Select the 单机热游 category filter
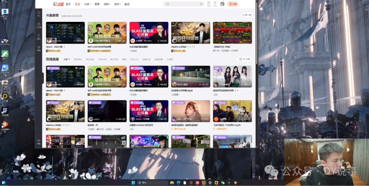 (90, 59)
